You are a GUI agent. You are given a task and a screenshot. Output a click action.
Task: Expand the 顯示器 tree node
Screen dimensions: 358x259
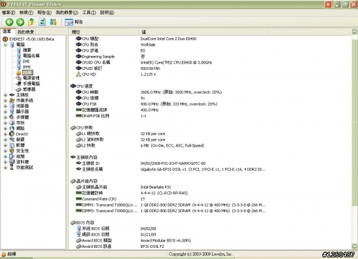(6, 112)
